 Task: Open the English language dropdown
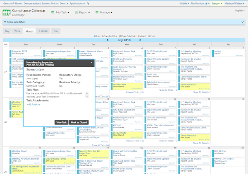pyautogui.click(x=240, y=11)
